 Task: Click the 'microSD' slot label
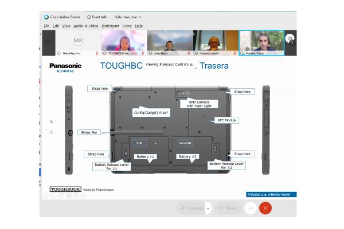pos(185,143)
